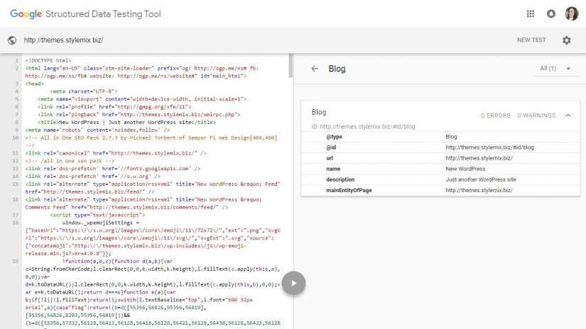Screen dimensions: 586x329
Task: Run test with the play button
Action: [x=293, y=283]
